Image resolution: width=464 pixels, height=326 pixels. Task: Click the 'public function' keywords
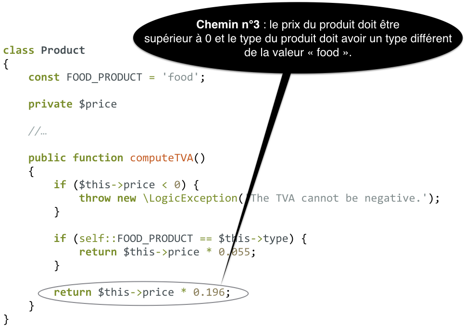(x=76, y=158)
